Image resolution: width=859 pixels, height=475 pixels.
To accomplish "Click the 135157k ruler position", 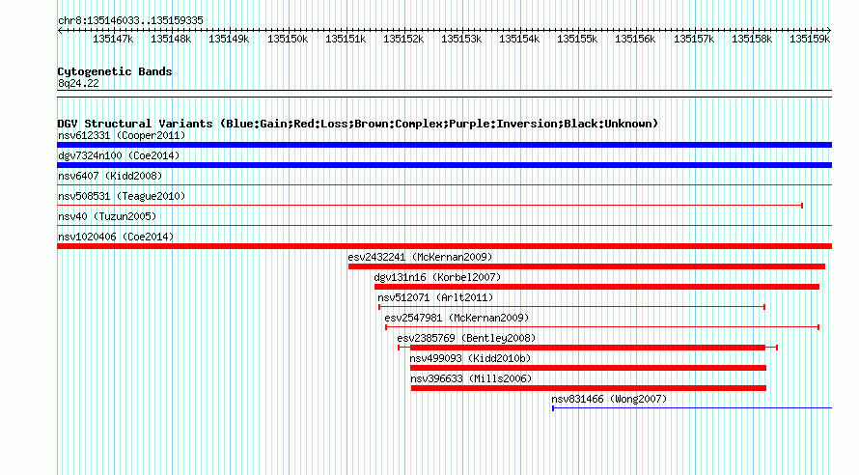I will [694, 39].
